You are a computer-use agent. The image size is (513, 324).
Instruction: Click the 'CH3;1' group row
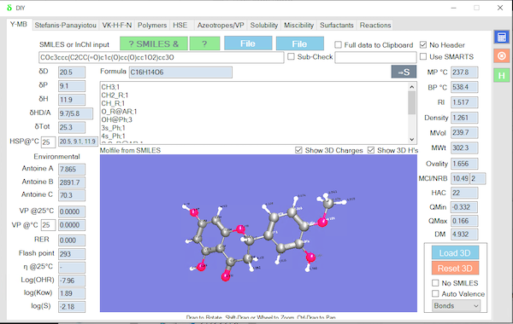click(x=110, y=87)
